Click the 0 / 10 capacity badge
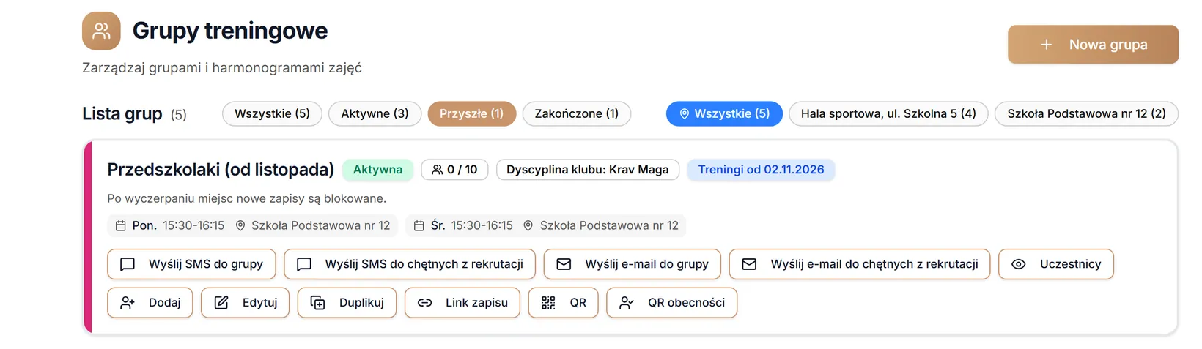1202x349 pixels. [x=454, y=170]
